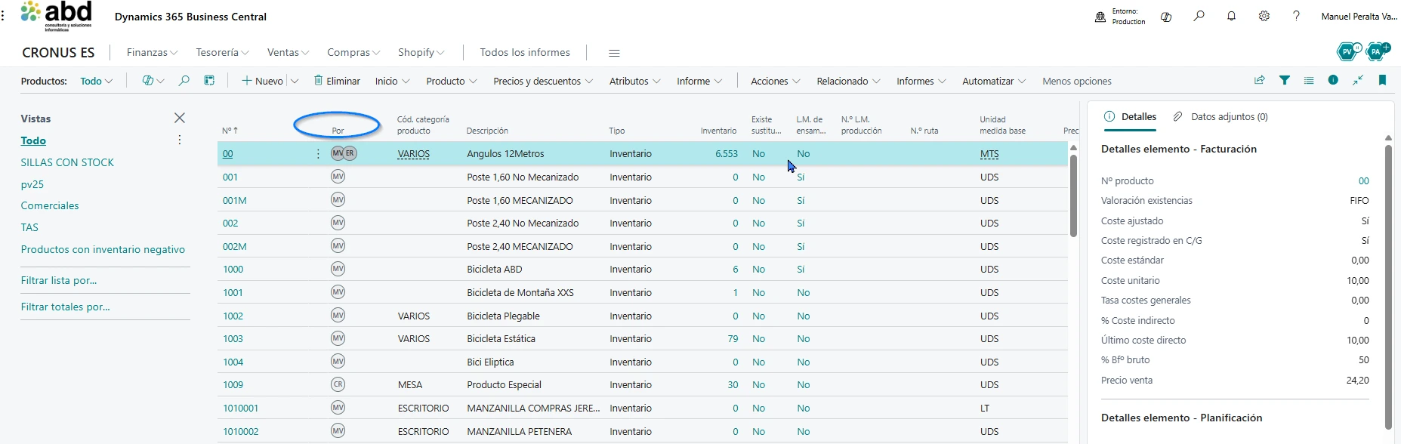This screenshot has width=1401, height=444.
Task: Open Todos los informes
Action: [x=525, y=52]
